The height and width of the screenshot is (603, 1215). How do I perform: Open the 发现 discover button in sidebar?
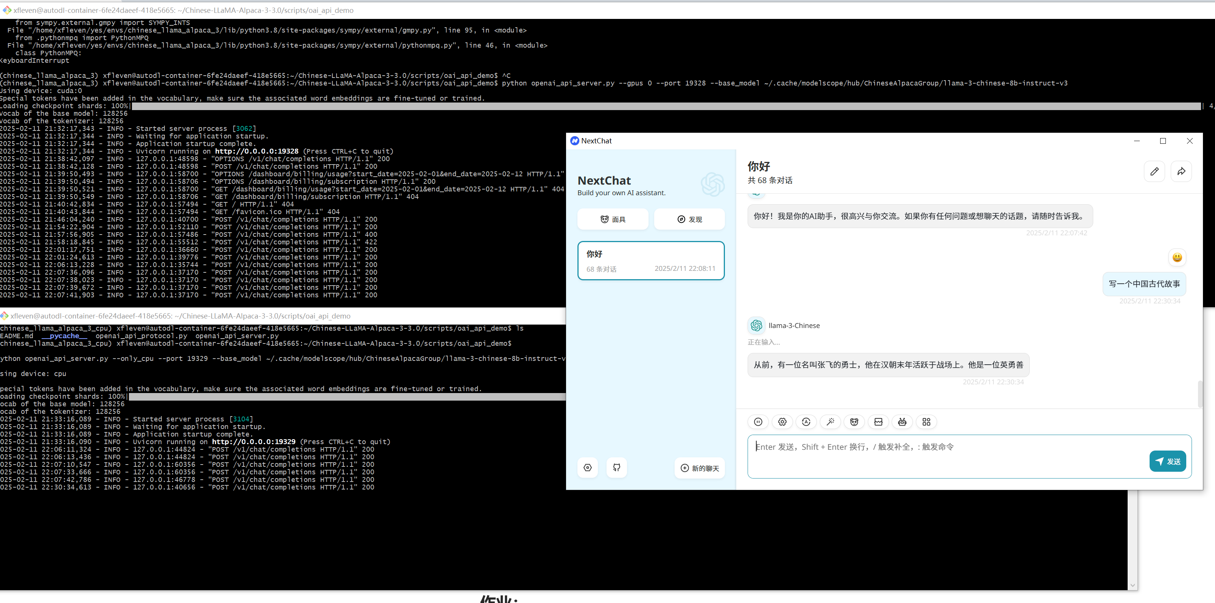pos(689,219)
